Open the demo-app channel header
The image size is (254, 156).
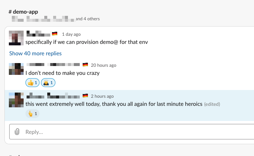[23, 12]
